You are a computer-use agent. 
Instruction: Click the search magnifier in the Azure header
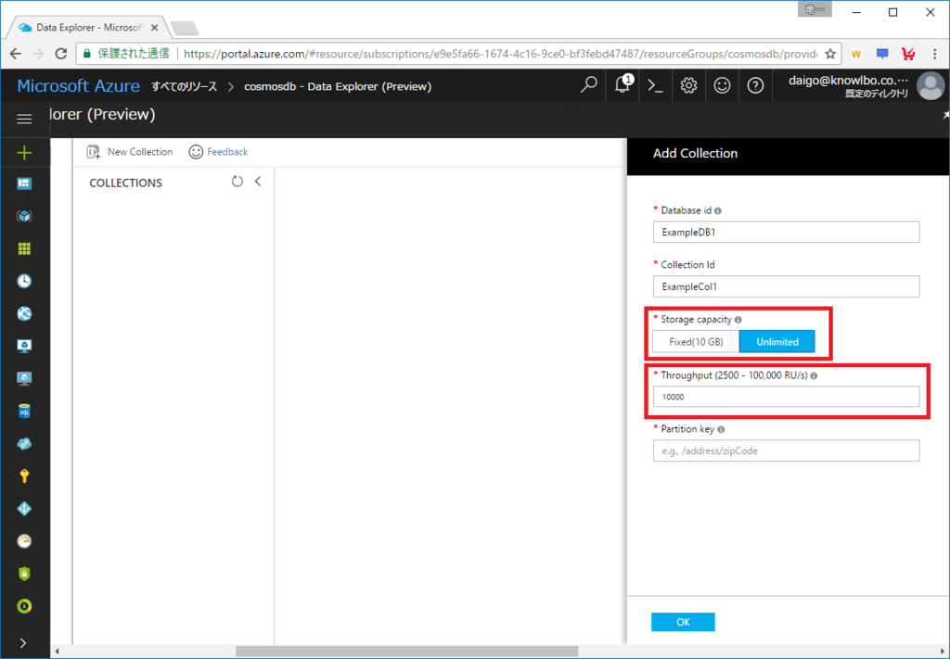click(x=588, y=85)
